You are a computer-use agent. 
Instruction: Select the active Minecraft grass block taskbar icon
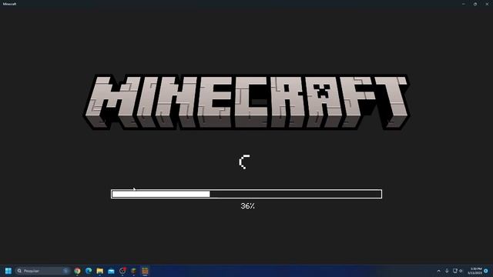pos(145,271)
